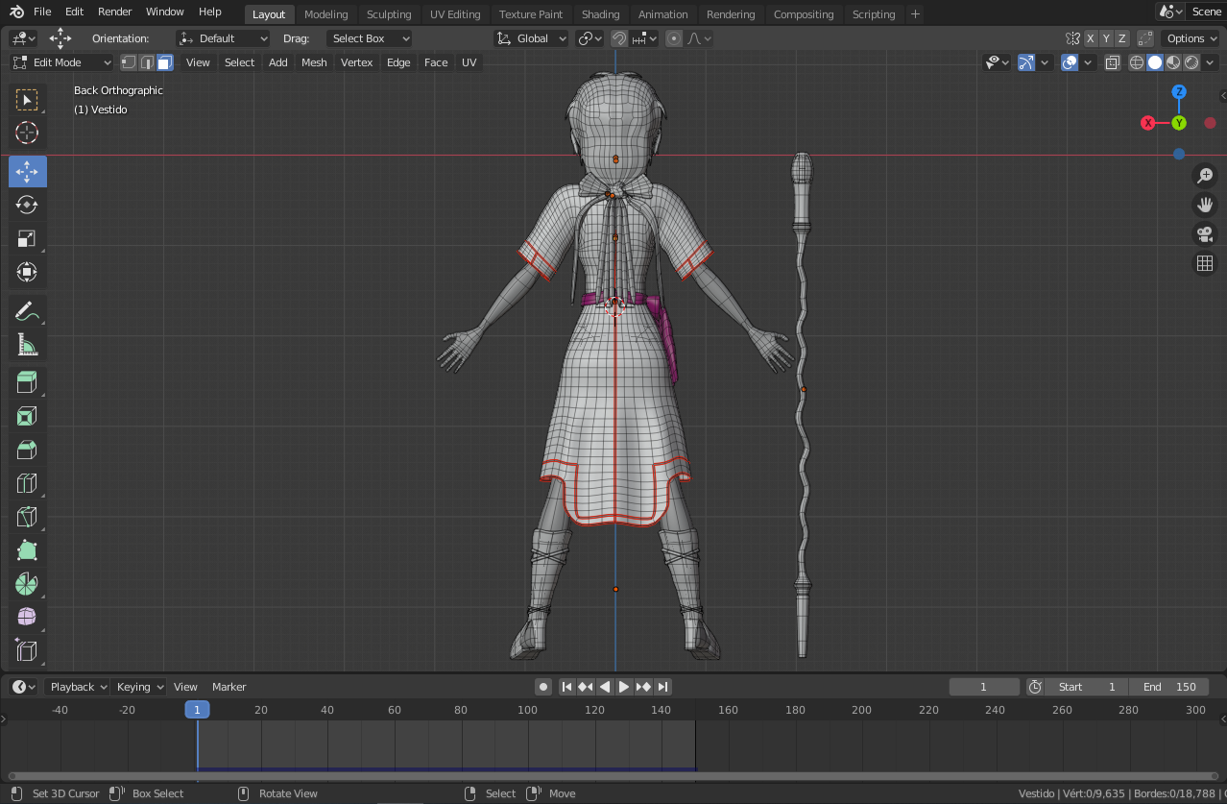Click the pan view hand icon

pyautogui.click(x=1204, y=205)
